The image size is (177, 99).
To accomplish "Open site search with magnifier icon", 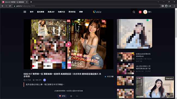I will point(134,12).
